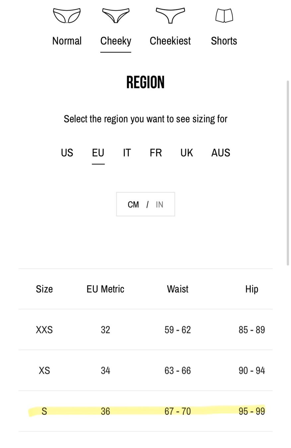Pick the Shorts style icon

[224, 15]
